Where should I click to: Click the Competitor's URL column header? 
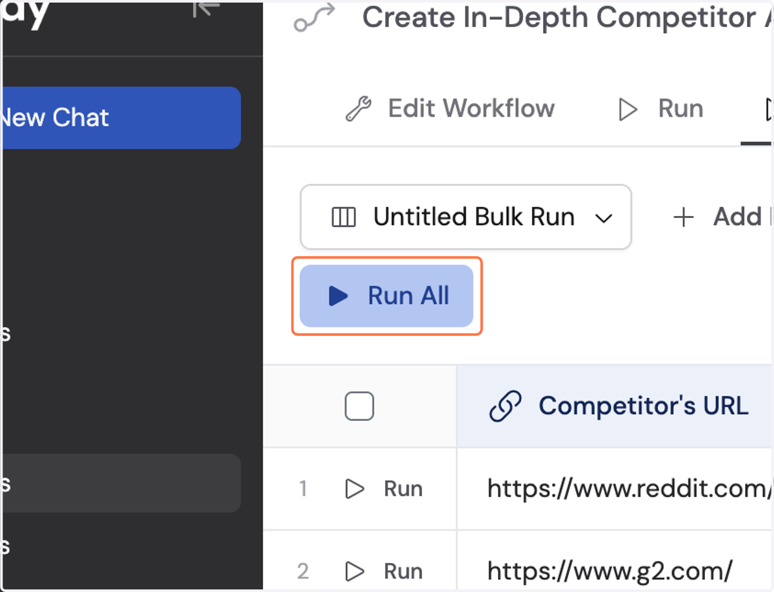[x=615, y=406]
